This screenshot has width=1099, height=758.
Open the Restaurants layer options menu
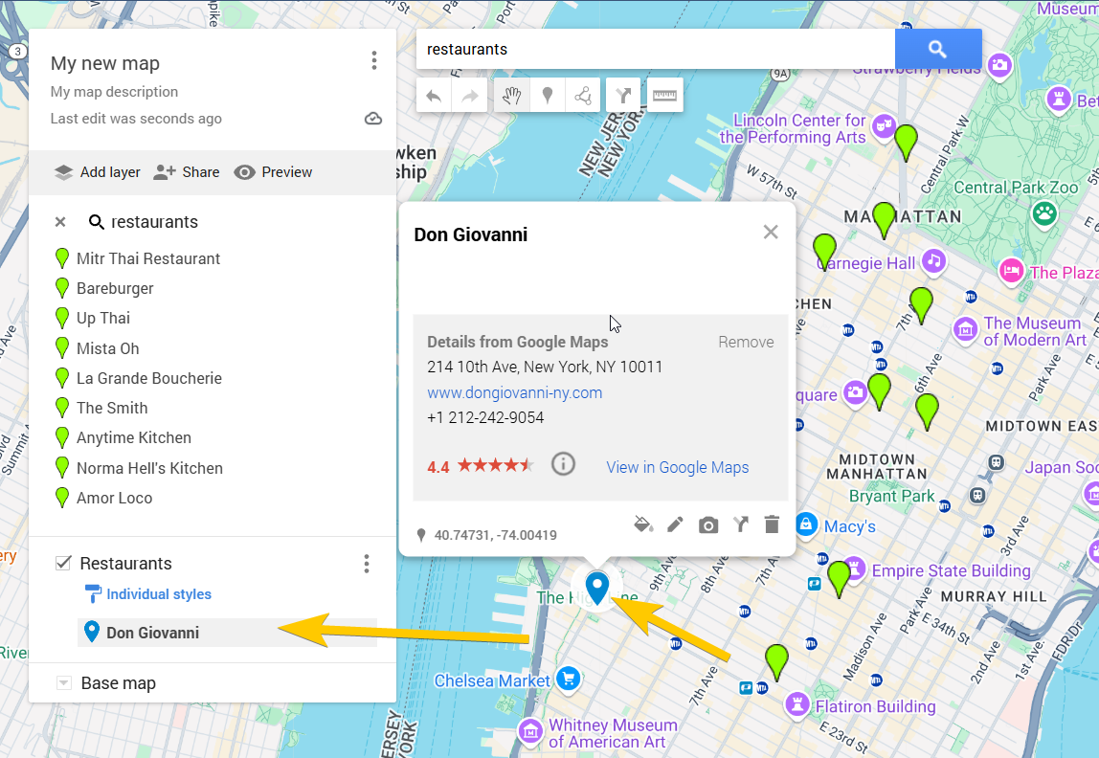[x=367, y=564]
